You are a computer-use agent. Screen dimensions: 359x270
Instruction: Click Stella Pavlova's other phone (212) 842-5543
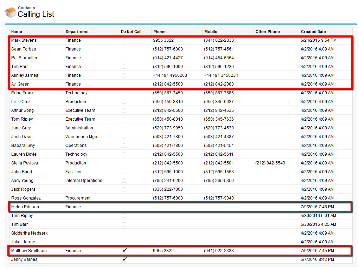270,163
